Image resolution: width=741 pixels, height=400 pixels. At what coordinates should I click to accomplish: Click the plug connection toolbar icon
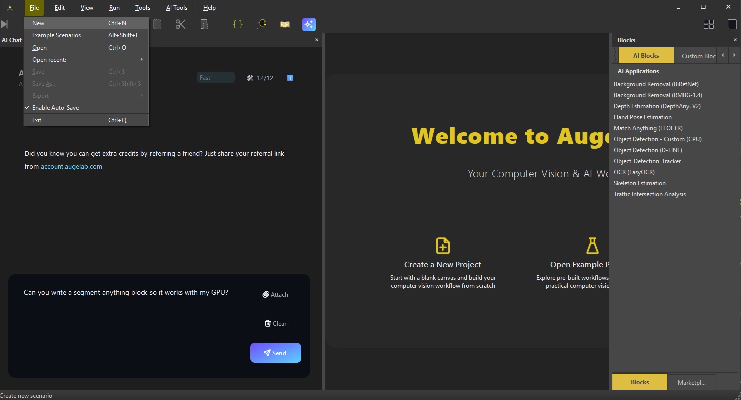(261, 24)
